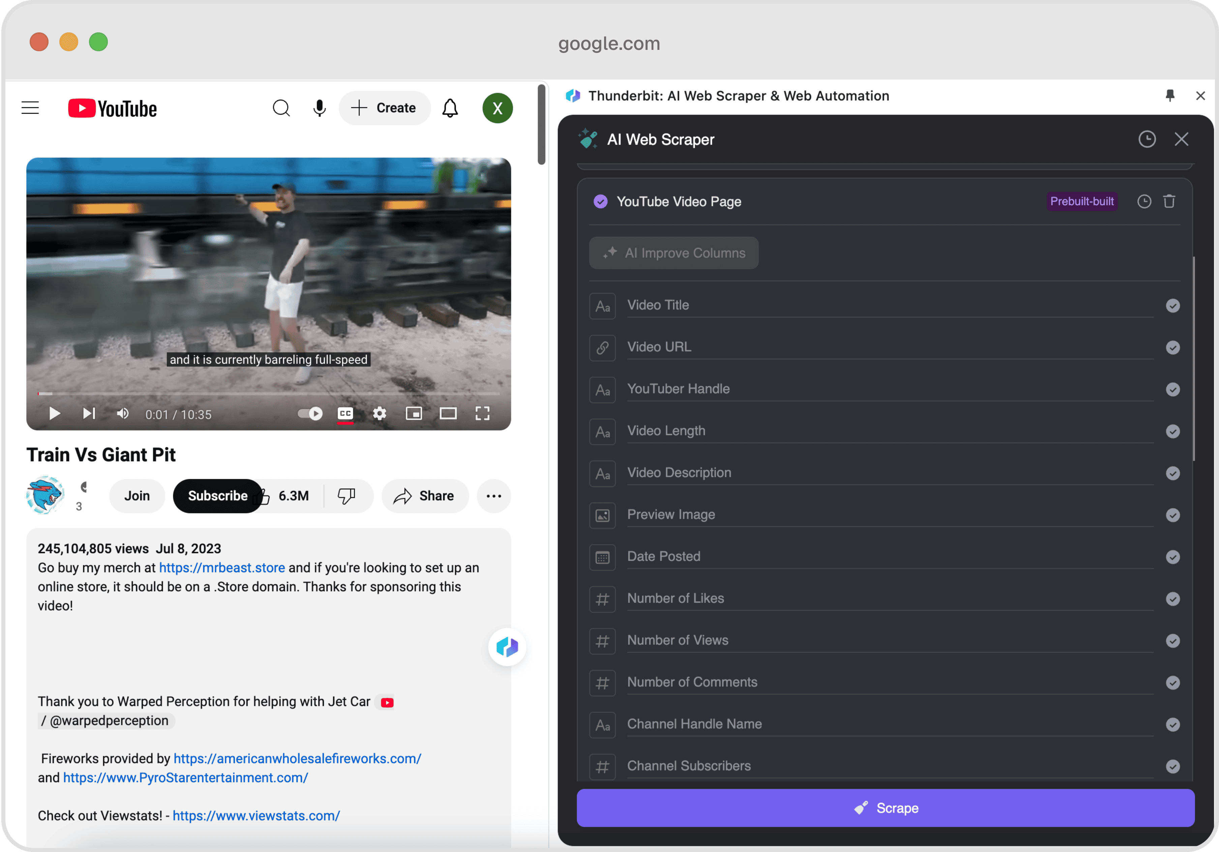Image resolution: width=1219 pixels, height=852 pixels.
Task: Click the Scrape button
Action: click(886, 808)
